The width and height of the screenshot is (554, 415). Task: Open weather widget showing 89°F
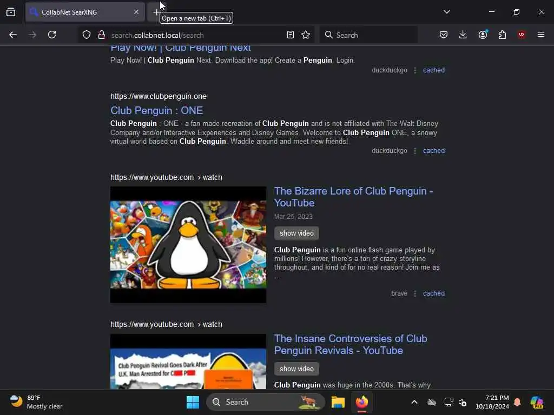36,402
